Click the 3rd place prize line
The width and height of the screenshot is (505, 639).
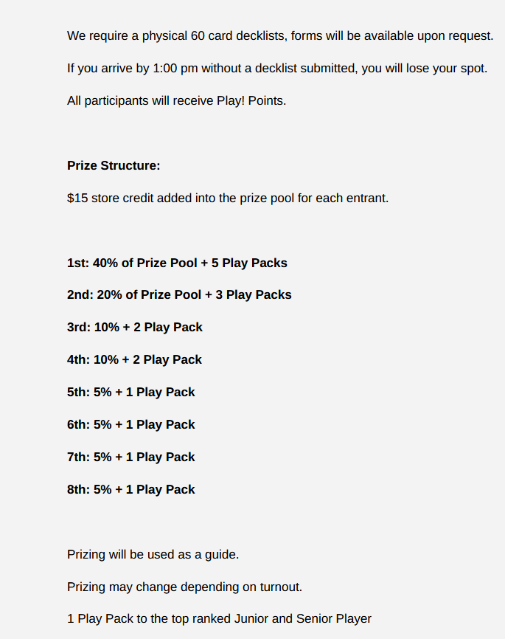pos(135,327)
